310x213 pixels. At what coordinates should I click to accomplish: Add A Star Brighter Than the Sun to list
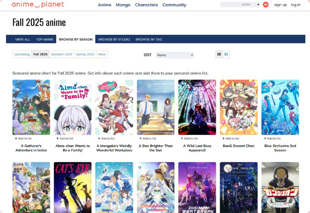click(148, 138)
